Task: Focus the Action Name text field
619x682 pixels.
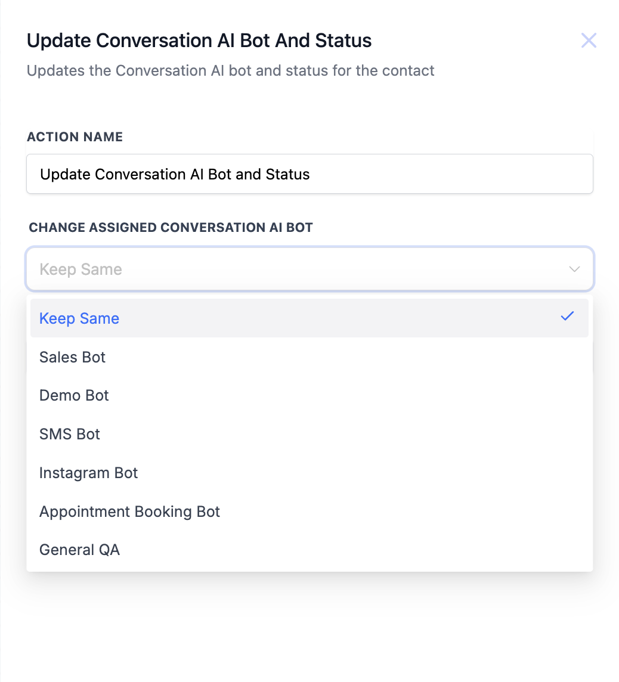Action: (309, 174)
